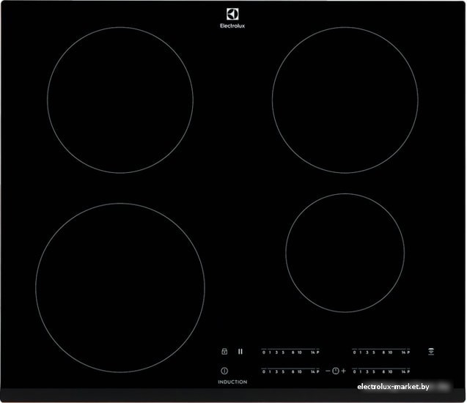467x403 pixels.
Task: Click the large front-left cooking zone
Action: point(120,288)
